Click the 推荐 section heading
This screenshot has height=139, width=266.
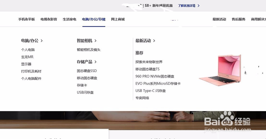pos(139,53)
